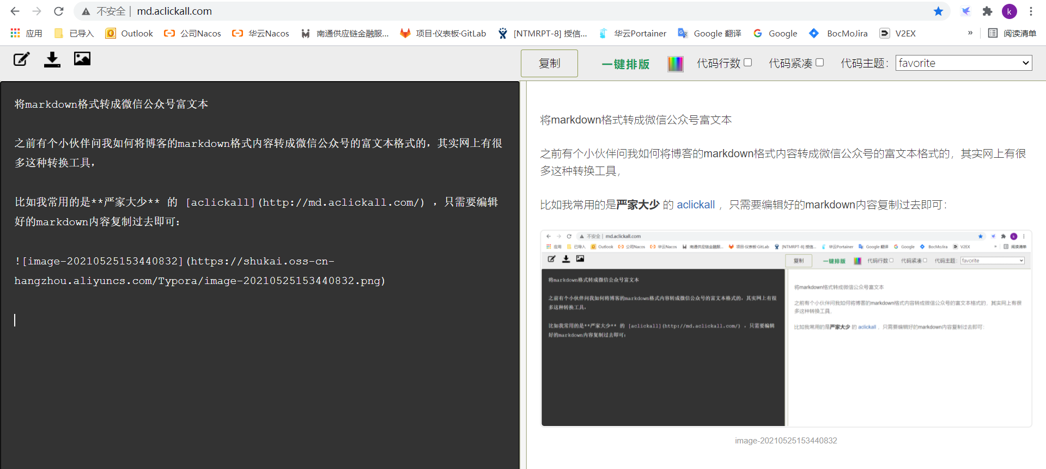This screenshot has width=1046, height=469.
Task: Click the bird extension icon
Action: pyautogui.click(x=965, y=11)
